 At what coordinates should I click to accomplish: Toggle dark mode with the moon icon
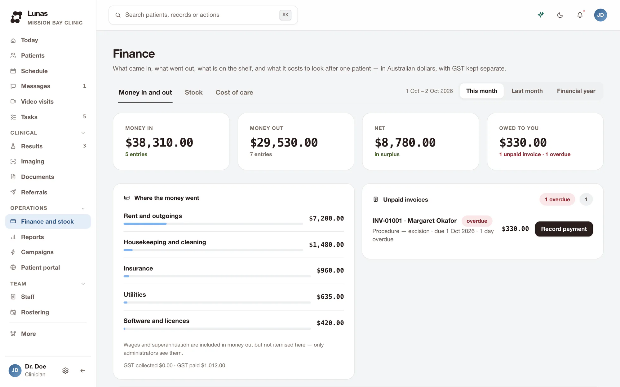click(x=560, y=15)
